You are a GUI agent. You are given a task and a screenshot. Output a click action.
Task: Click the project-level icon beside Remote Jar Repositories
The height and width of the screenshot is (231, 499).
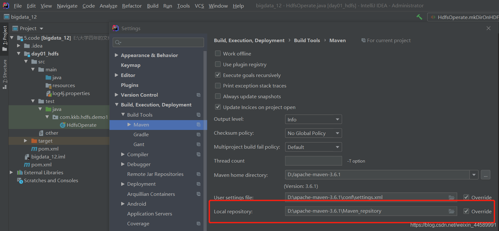pos(198,174)
